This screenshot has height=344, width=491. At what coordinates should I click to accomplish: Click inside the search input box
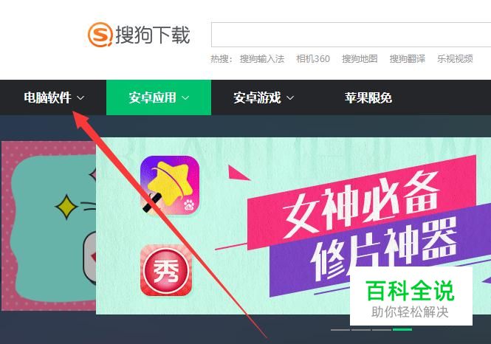tap(351, 35)
